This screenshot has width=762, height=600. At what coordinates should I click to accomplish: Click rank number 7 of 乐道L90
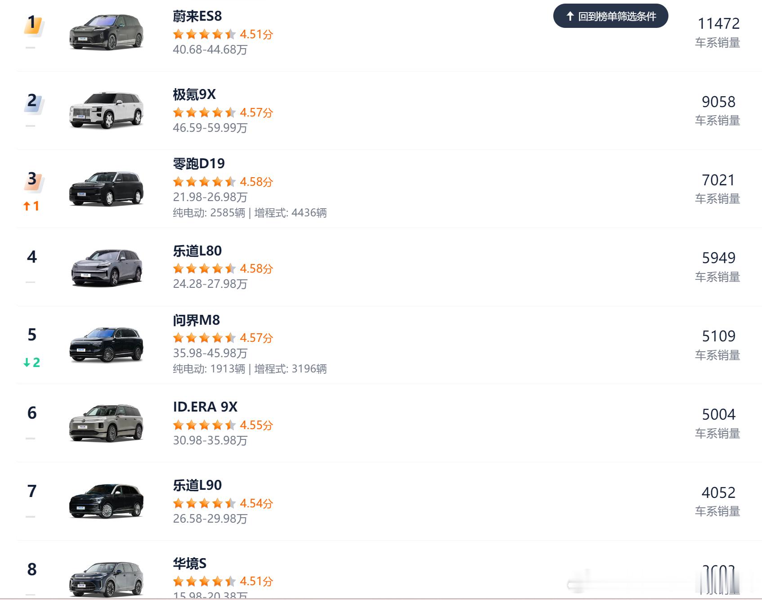pyautogui.click(x=32, y=491)
